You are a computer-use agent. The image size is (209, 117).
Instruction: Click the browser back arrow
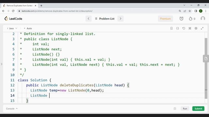4,11
